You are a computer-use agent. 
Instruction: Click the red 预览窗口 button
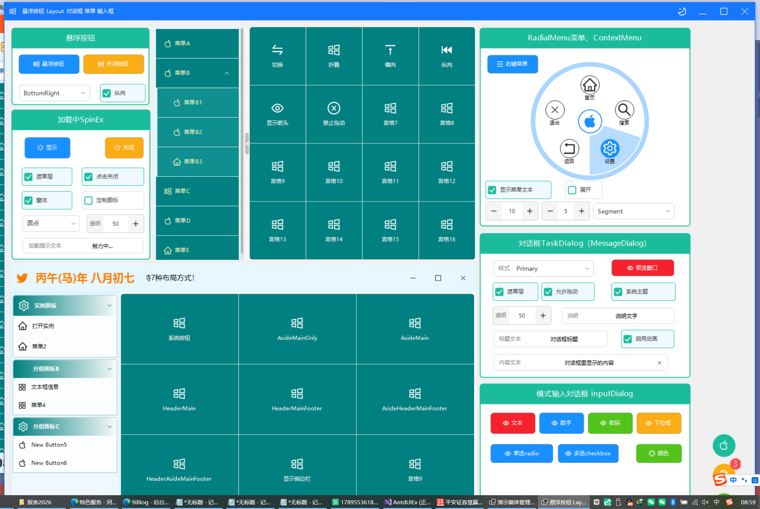642,268
